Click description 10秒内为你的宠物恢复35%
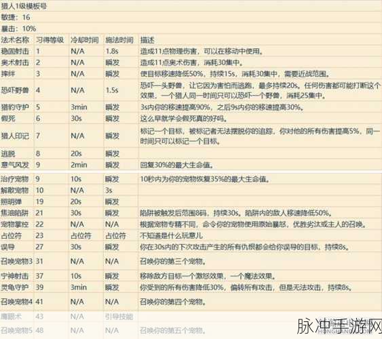382x339 pixels. 205,179
